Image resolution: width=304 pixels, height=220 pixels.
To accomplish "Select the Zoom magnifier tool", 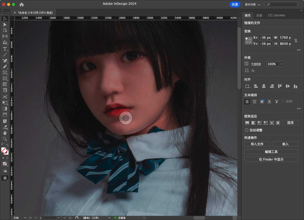I will pos(5,139).
